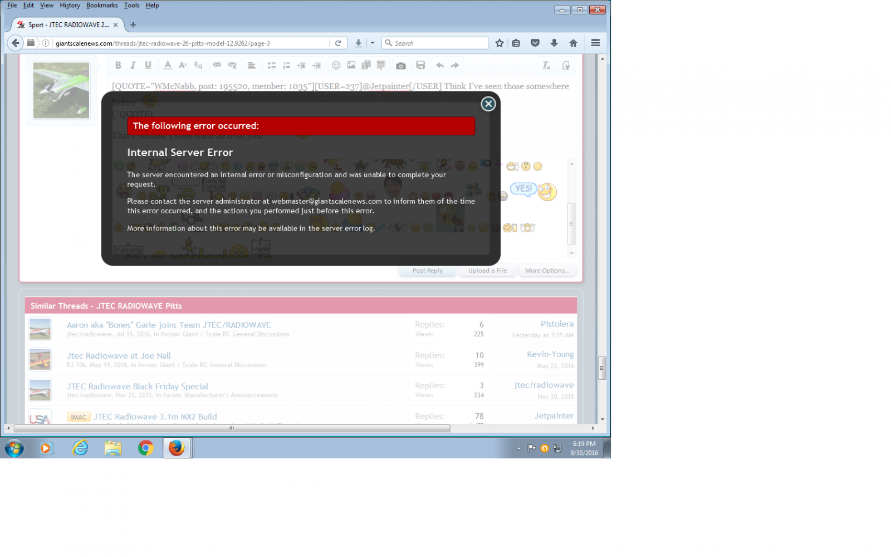Toggle underline formatting in the editor
Image resolution: width=891 pixels, height=557 pixels.
click(x=148, y=66)
